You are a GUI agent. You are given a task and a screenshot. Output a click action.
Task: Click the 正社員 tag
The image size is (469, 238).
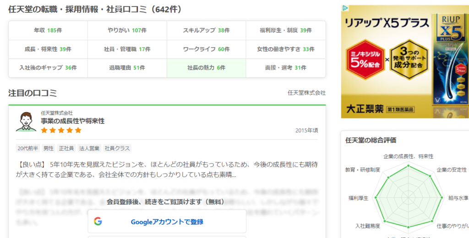(66, 148)
